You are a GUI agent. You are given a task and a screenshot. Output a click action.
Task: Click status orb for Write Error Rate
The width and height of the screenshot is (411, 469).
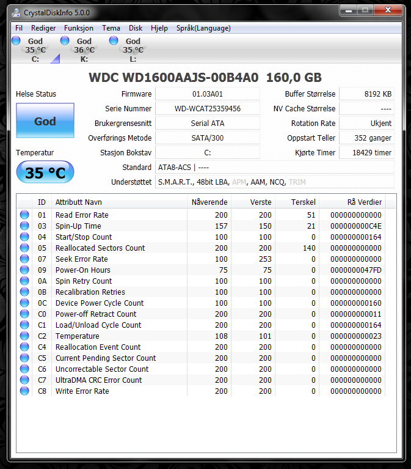tap(24, 391)
